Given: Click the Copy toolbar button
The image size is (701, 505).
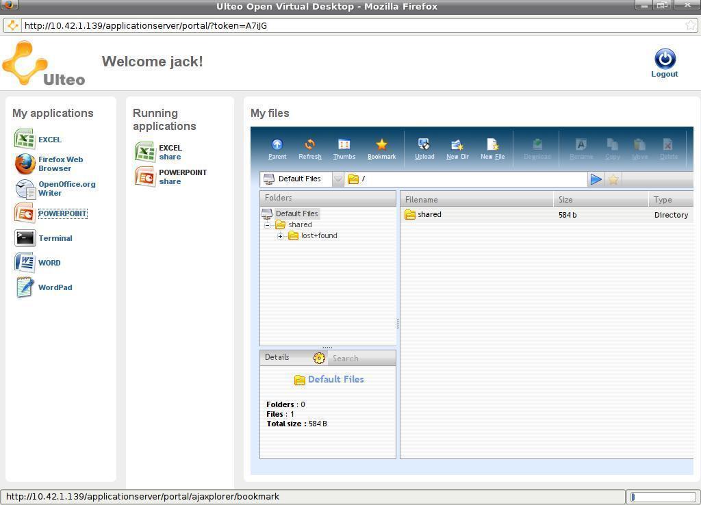Looking at the screenshot, I should click(x=613, y=148).
